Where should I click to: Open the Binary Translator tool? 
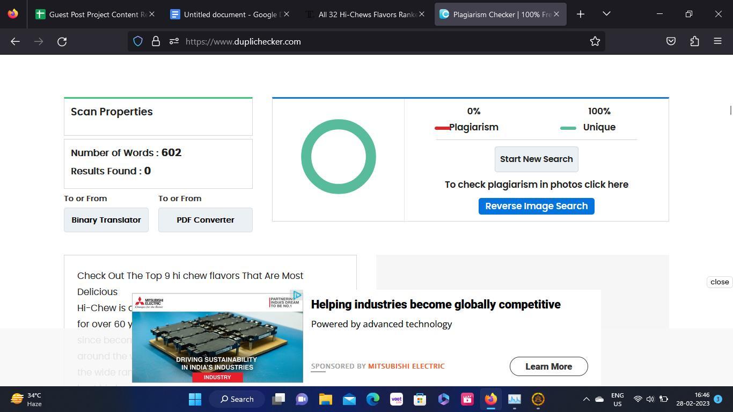coord(106,220)
